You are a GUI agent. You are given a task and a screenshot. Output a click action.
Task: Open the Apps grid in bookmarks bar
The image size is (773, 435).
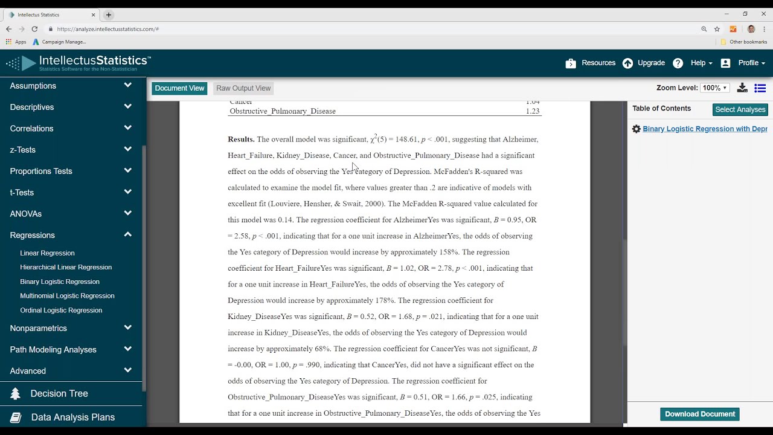pos(16,42)
